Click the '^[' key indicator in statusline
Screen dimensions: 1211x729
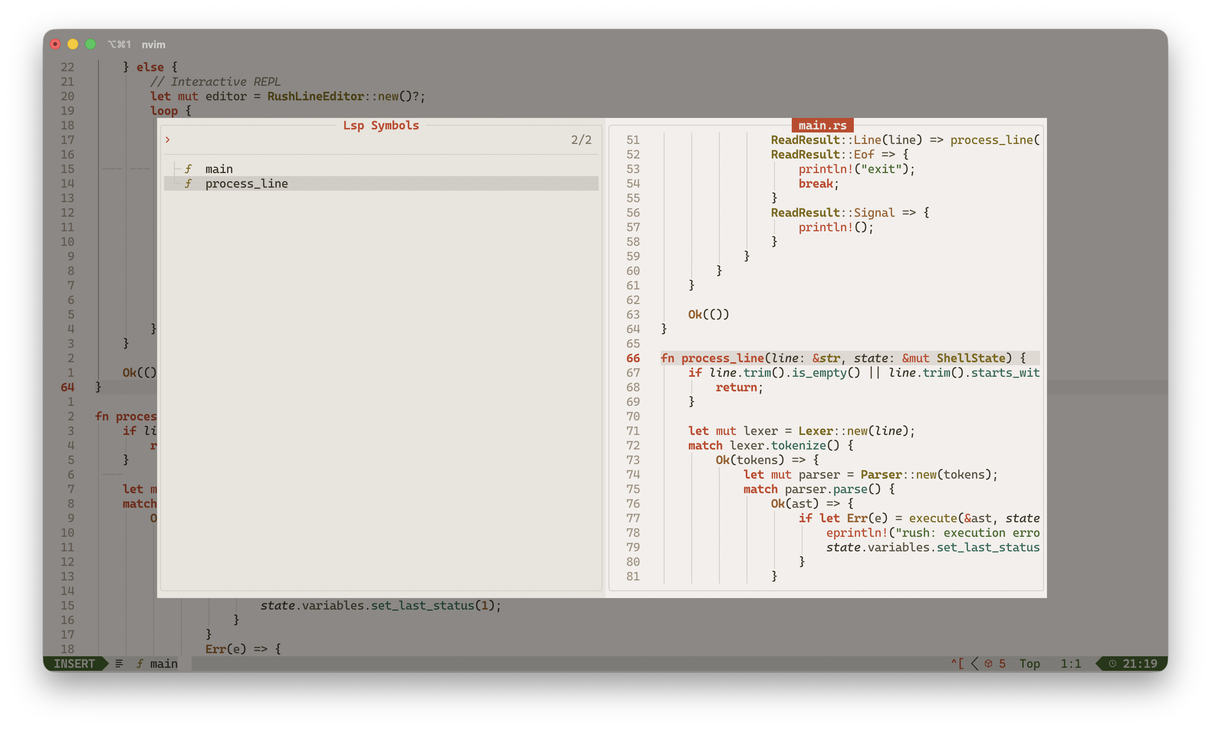tap(957, 664)
